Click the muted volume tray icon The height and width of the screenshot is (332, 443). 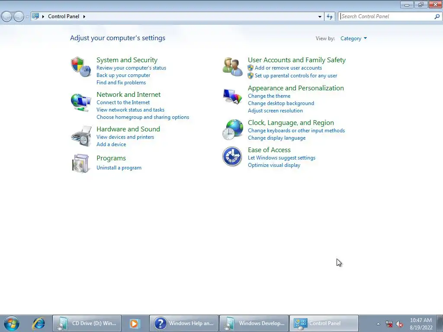click(399, 324)
